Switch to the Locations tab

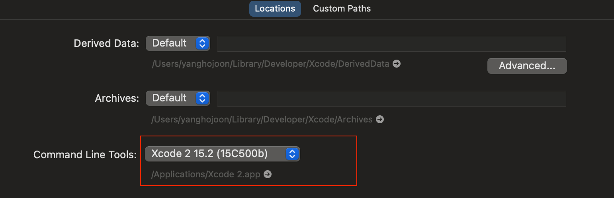(275, 8)
